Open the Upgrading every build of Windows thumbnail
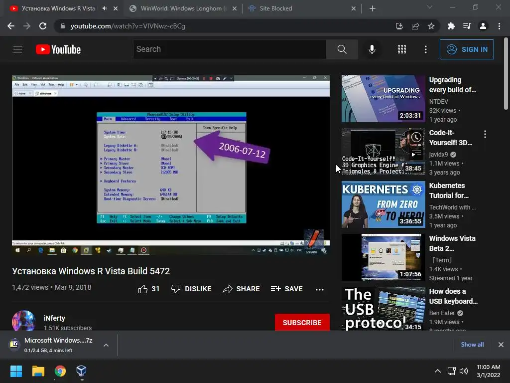The height and width of the screenshot is (383, 510). [383, 99]
